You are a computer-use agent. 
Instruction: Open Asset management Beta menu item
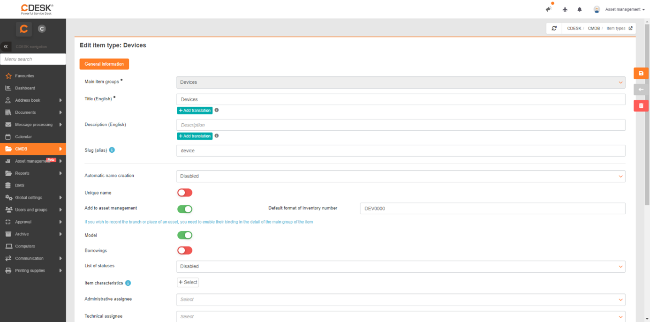point(33,161)
